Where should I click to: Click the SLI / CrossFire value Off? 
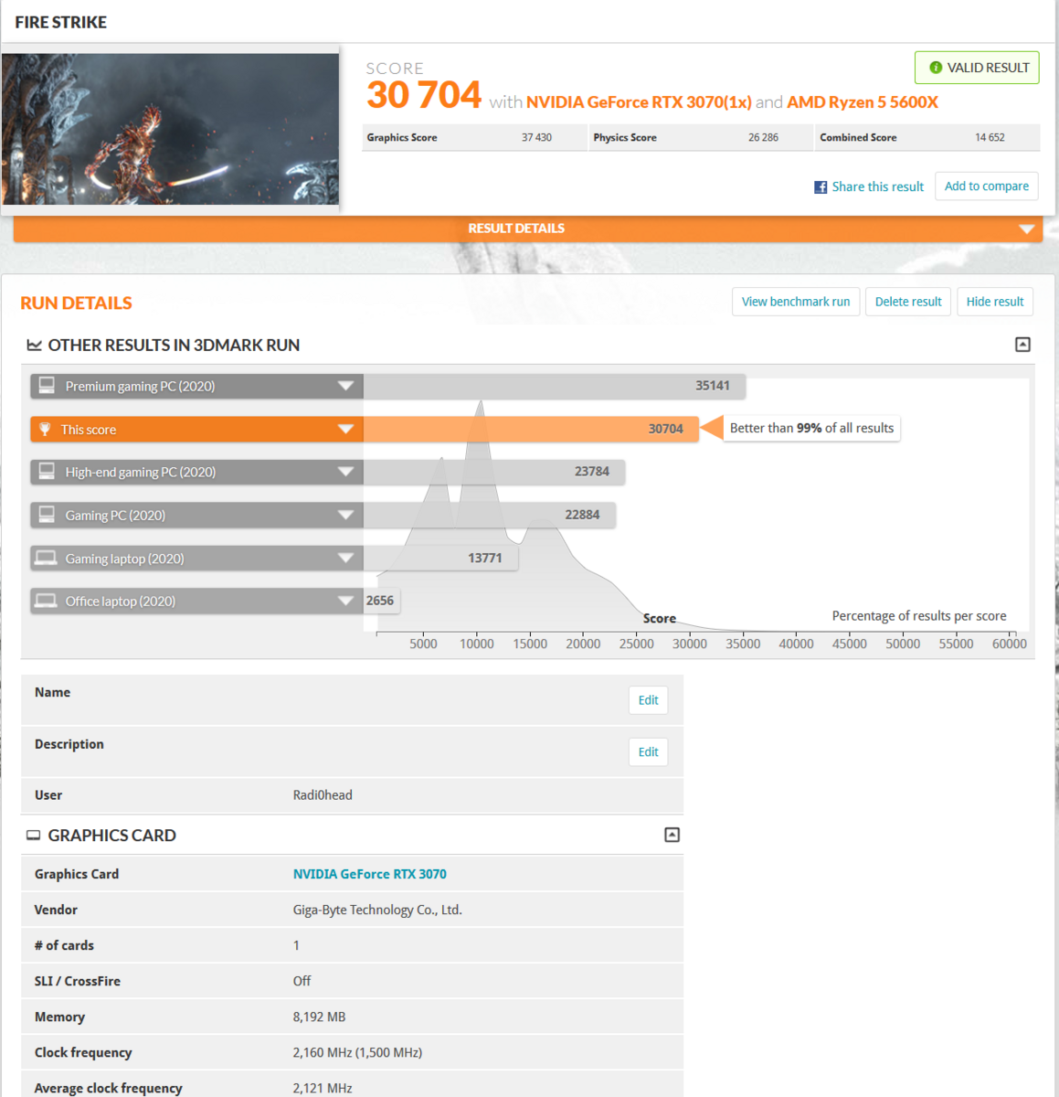(x=302, y=981)
